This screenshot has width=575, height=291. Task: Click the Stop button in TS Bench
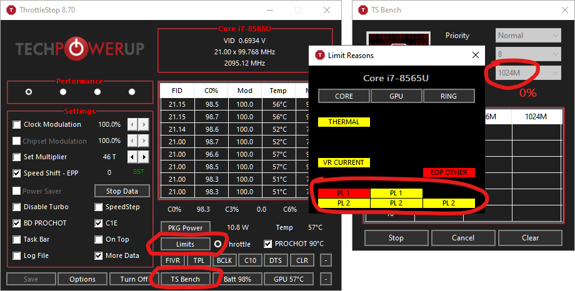pyautogui.click(x=396, y=238)
